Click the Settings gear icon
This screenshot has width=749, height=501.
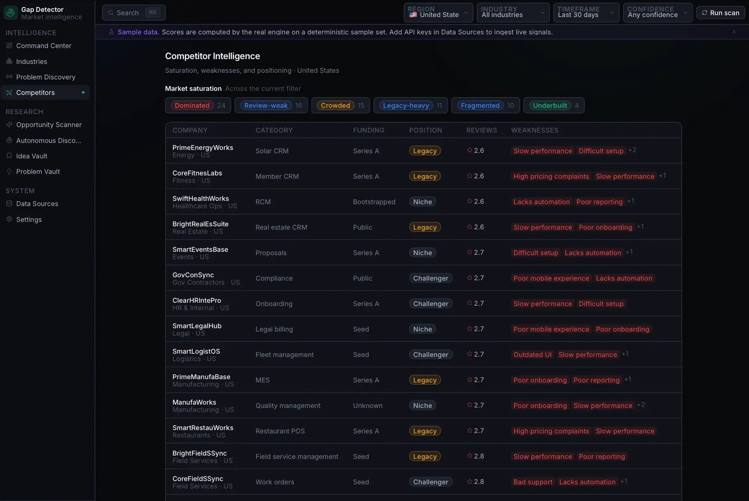(9, 219)
